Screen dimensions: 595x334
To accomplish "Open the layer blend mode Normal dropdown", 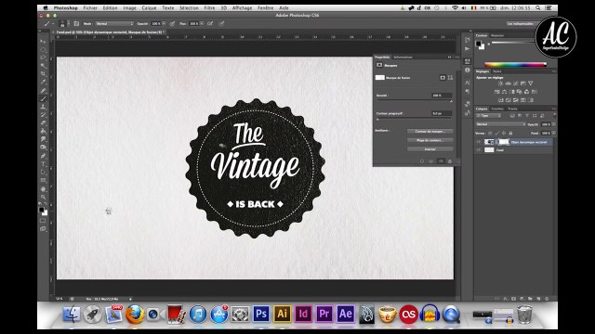I will click(501, 124).
